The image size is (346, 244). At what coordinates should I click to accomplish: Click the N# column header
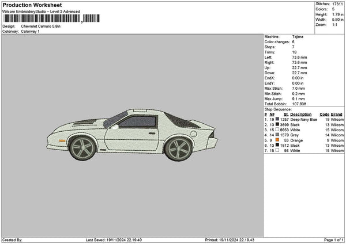(272, 114)
